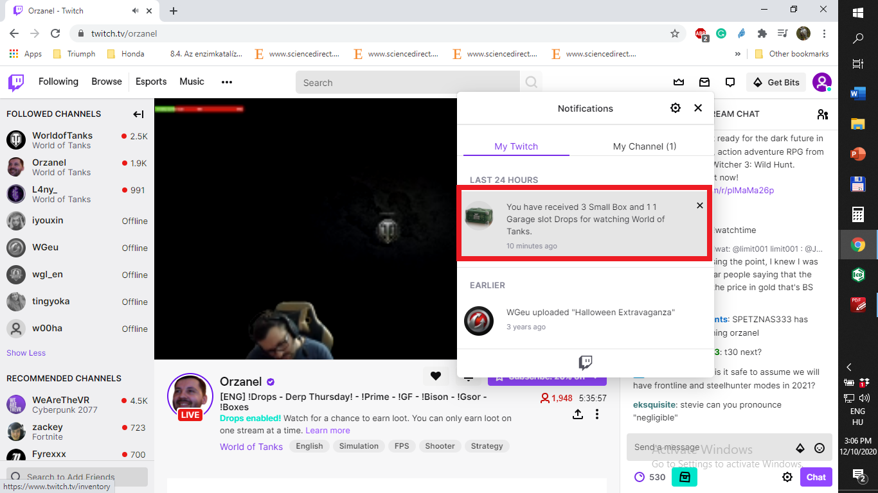Open wgl_en offline channel
Image resolution: width=878 pixels, height=493 pixels.
[77, 275]
